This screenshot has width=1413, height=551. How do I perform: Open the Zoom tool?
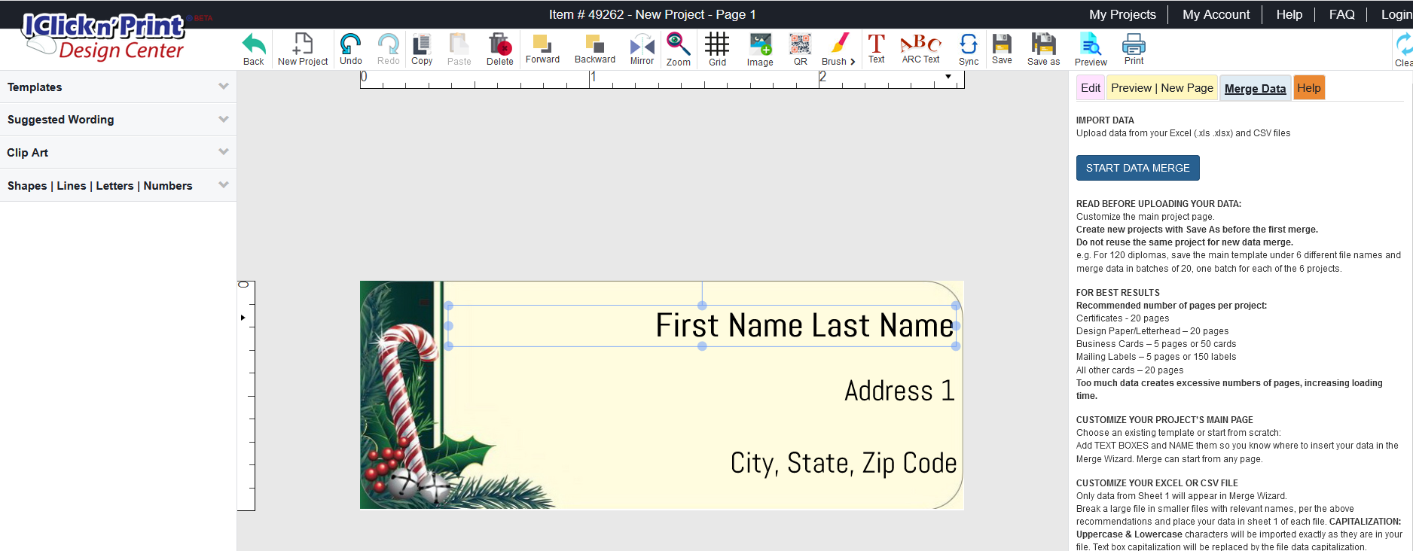click(x=678, y=50)
